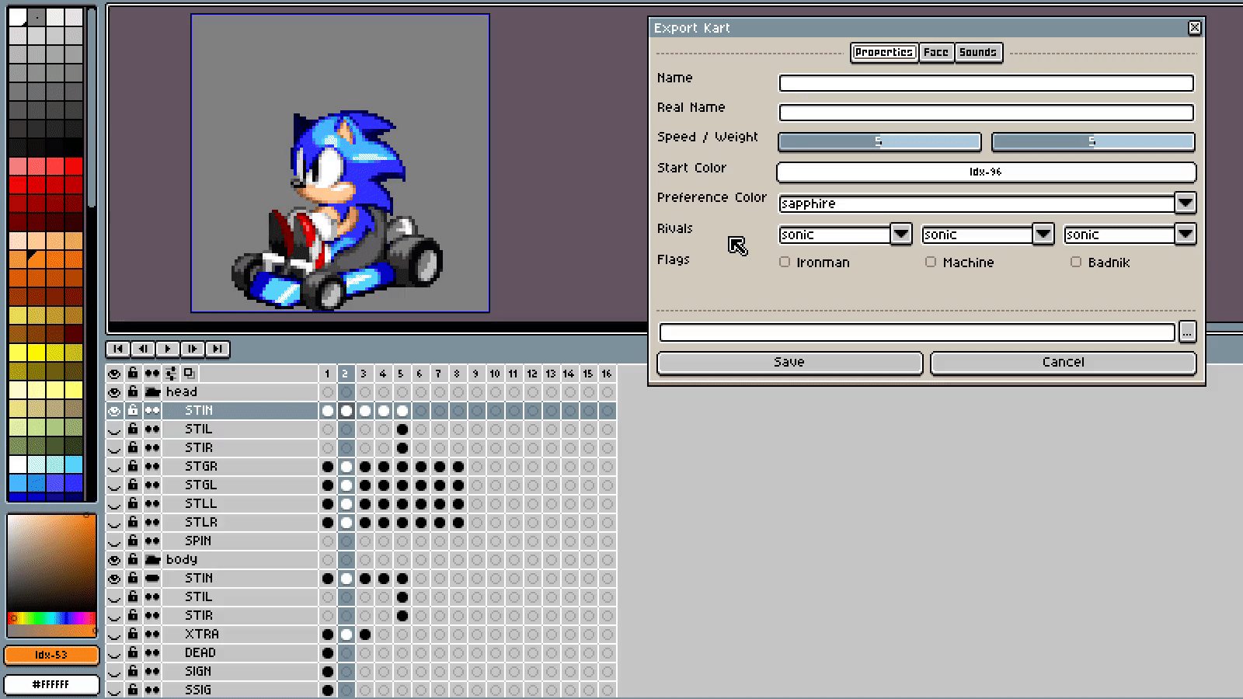1243x699 pixels.
Task: Click the body group folder icon
Action: (x=152, y=560)
